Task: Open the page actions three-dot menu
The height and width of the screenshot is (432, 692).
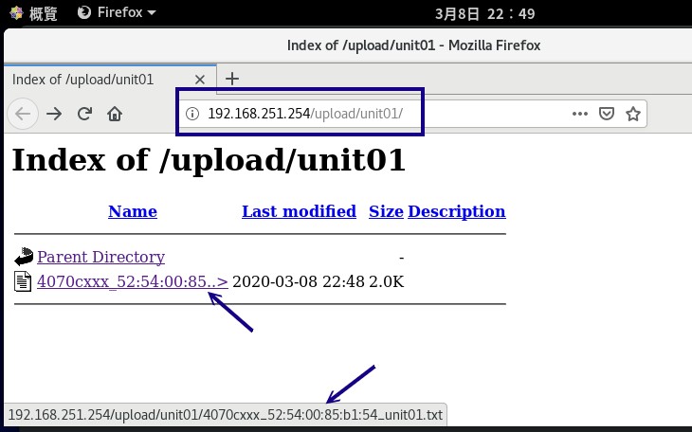Action: pos(580,114)
